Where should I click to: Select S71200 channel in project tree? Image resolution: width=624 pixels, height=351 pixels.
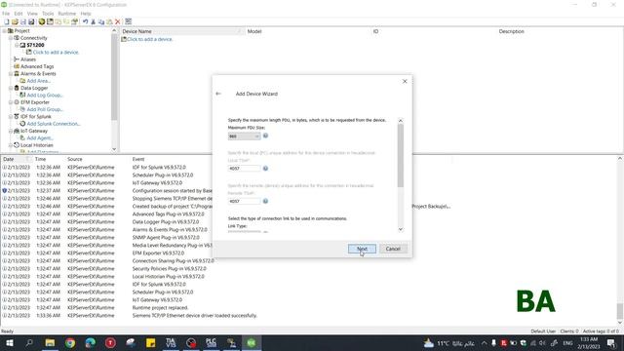pyautogui.click(x=35, y=45)
